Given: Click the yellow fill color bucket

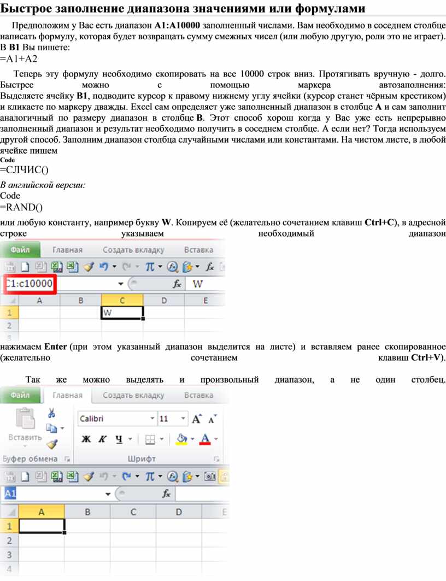Looking at the screenshot, I should pyautogui.click(x=181, y=439).
